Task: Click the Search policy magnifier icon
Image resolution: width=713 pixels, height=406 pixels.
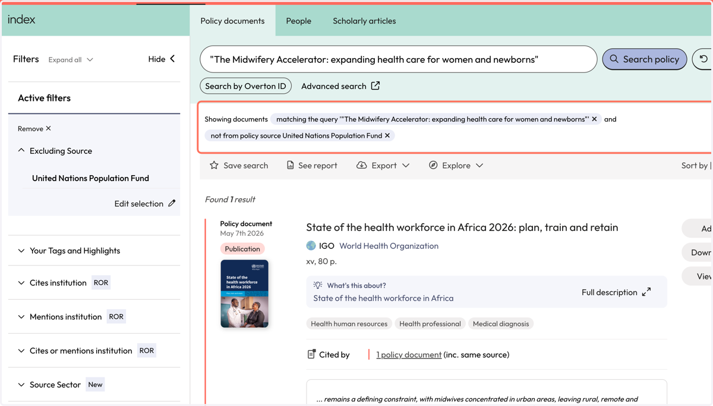Action: [614, 59]
